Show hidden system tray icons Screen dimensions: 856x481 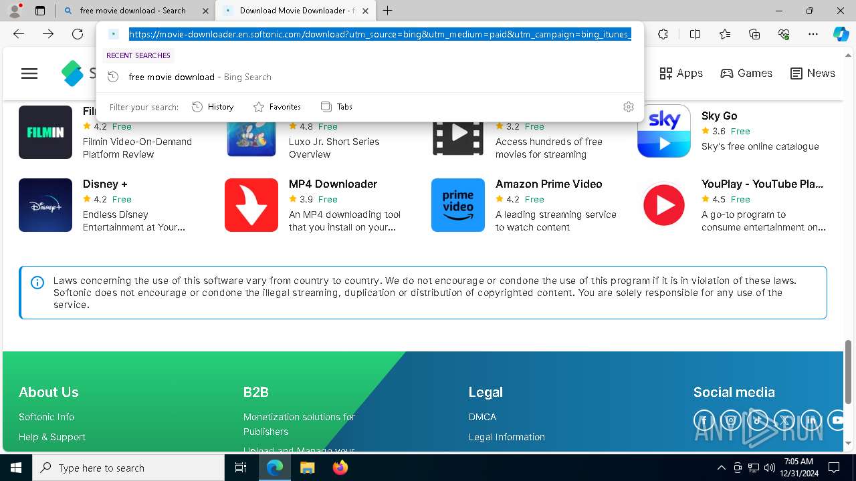(x=721, y=468)
